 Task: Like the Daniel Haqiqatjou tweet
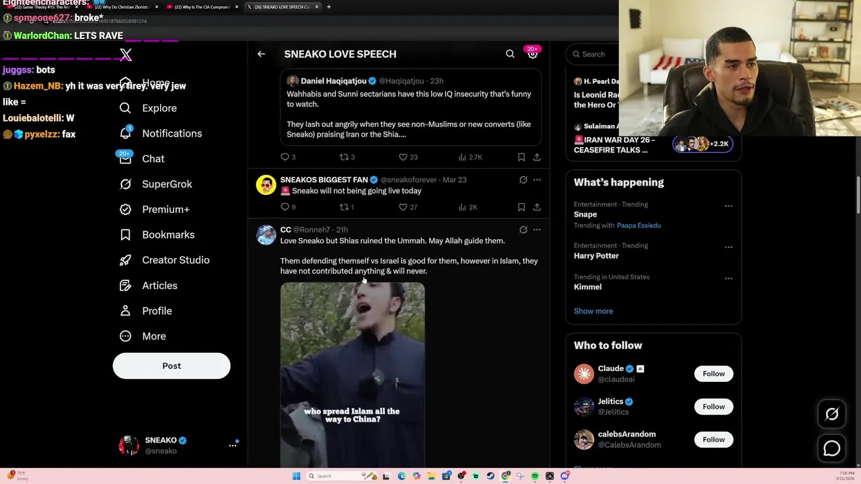408,157
